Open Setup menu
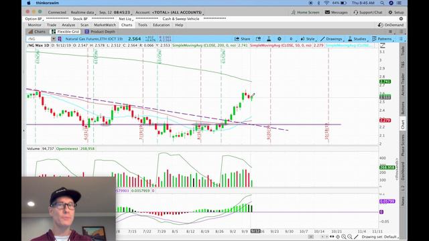Viewport: 429px width, 241px height. pyautogui.click(x=396, y=12)
